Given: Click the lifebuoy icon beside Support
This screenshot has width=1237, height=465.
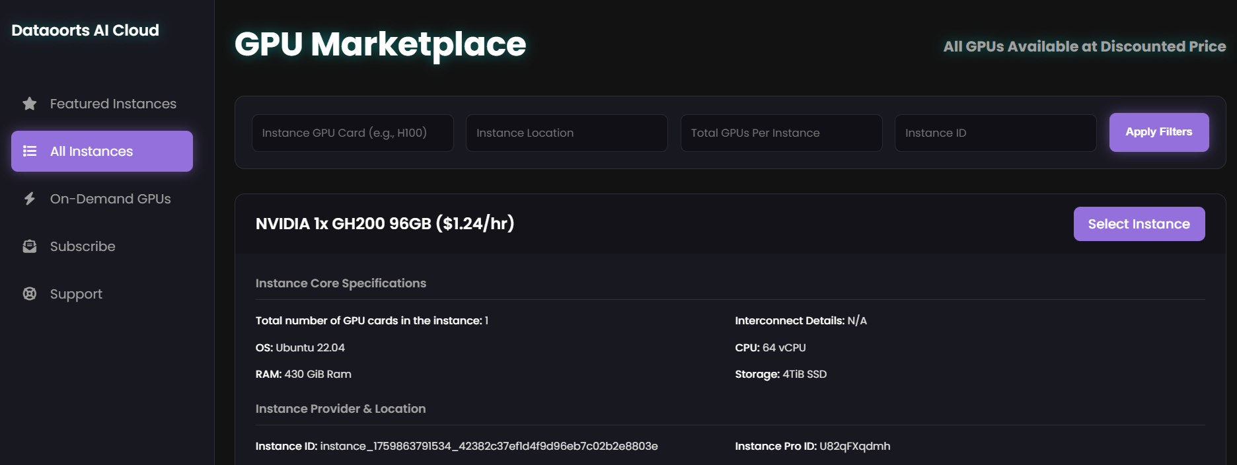Looking at the screenshot, I should [x=30, y=294].
